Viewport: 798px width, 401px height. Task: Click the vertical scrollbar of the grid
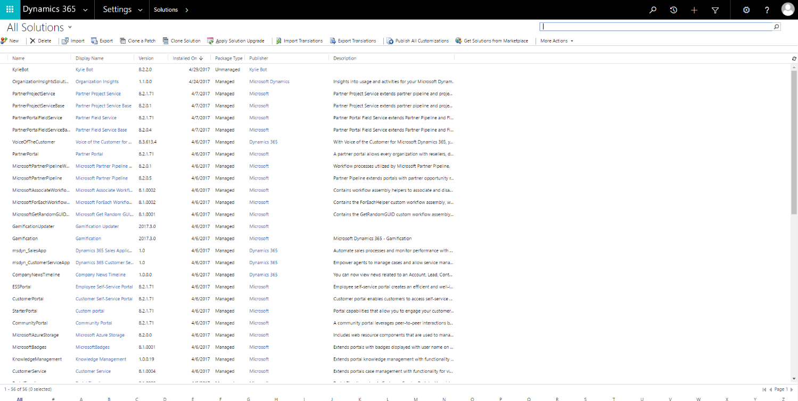794,142
